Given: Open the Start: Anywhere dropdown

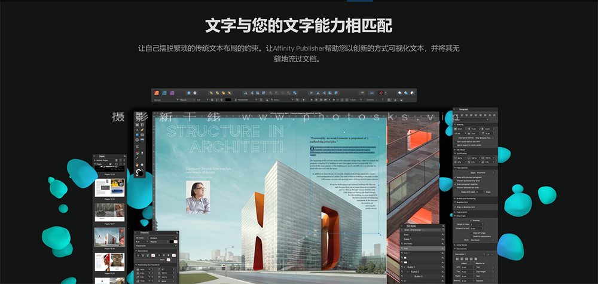Looking at the screenshot, I should pos(485,173).
